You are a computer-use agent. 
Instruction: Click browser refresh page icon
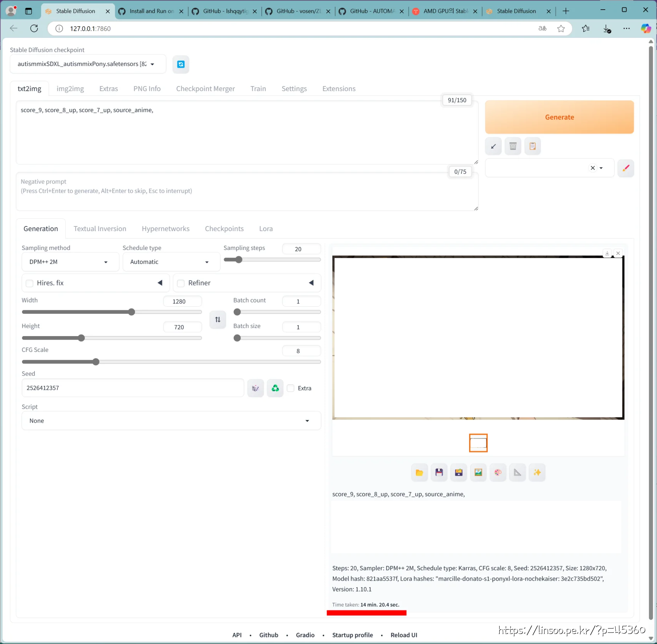(x=34, y=28)
